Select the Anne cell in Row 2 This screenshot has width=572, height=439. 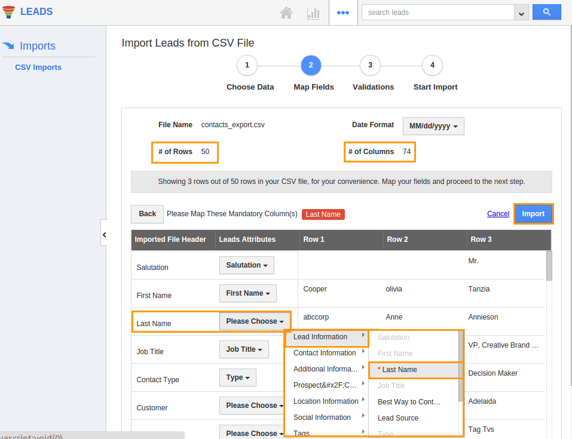394,317
